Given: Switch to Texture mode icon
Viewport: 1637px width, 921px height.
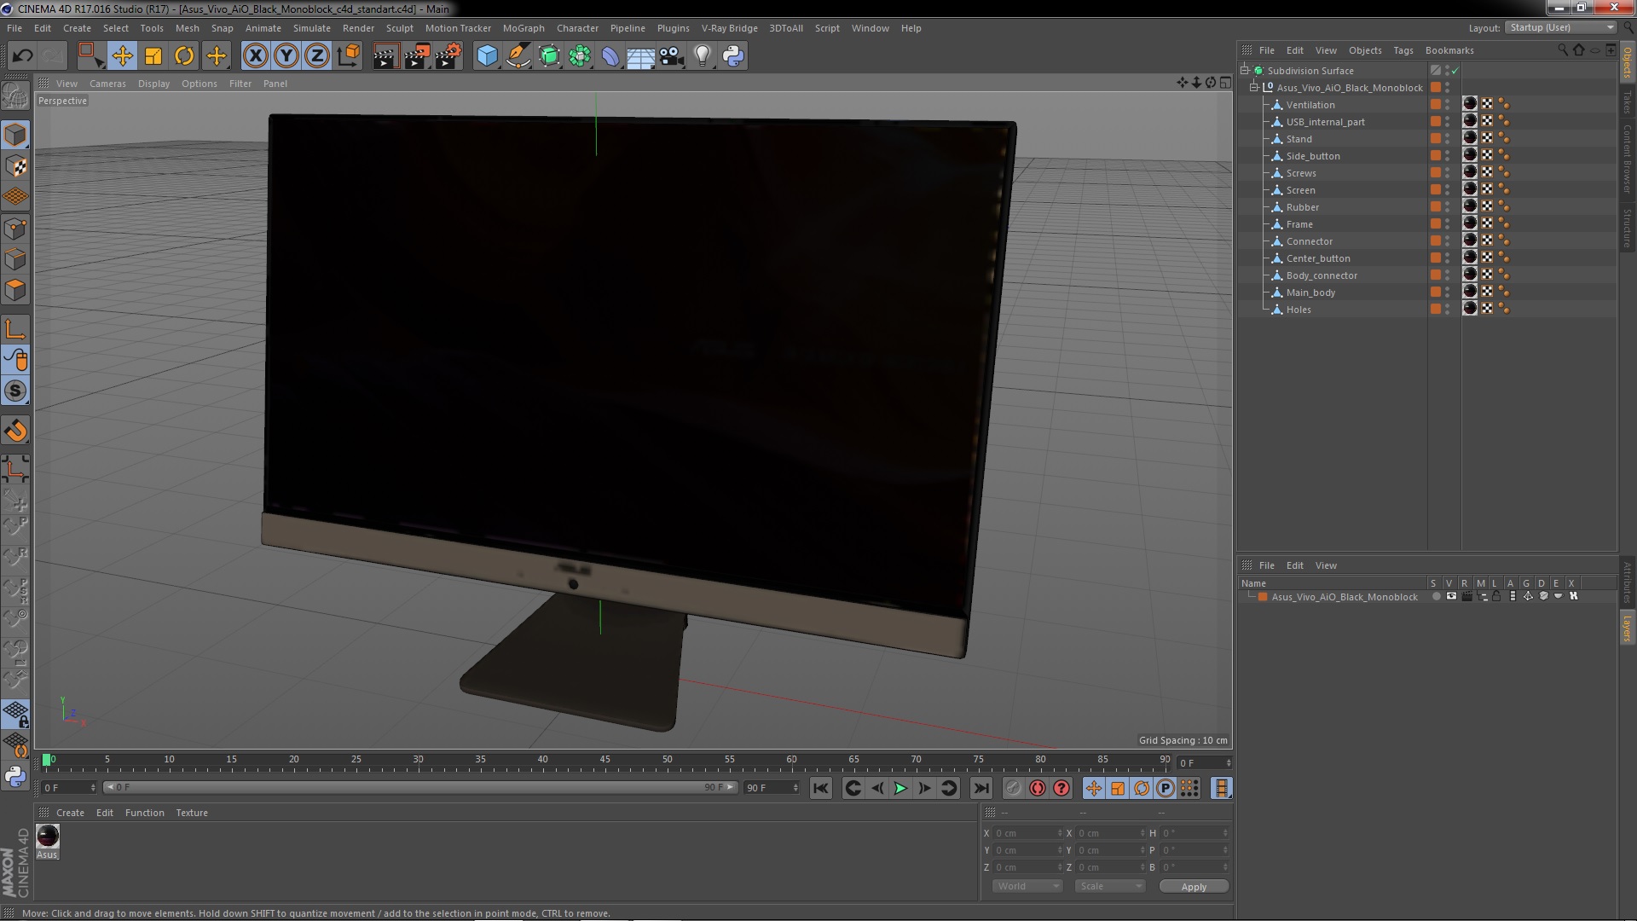Looking at the screenshot, I should [x=15, y=166].
